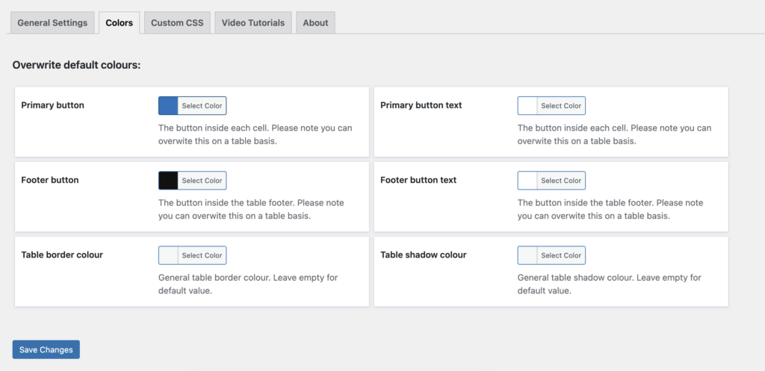Open Select Color for Table border colour
Viewport: 765px width, 371px height.
click(202, 255)
